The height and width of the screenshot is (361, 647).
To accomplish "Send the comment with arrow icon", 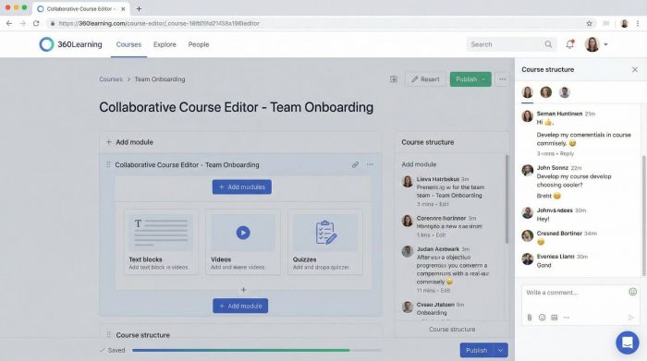I will (x=631, y=317).
